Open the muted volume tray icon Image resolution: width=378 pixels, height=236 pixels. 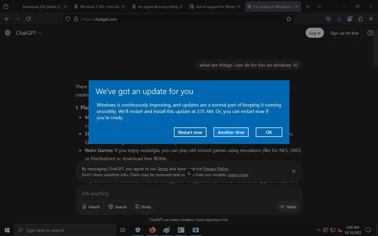(340, 230)
